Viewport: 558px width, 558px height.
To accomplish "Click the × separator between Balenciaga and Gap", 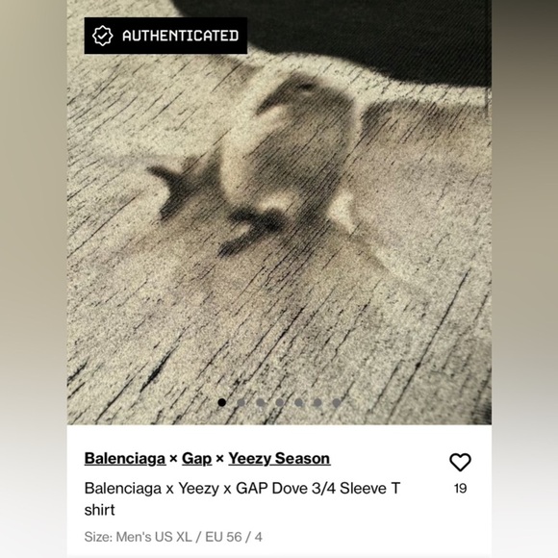I will 174,459.
